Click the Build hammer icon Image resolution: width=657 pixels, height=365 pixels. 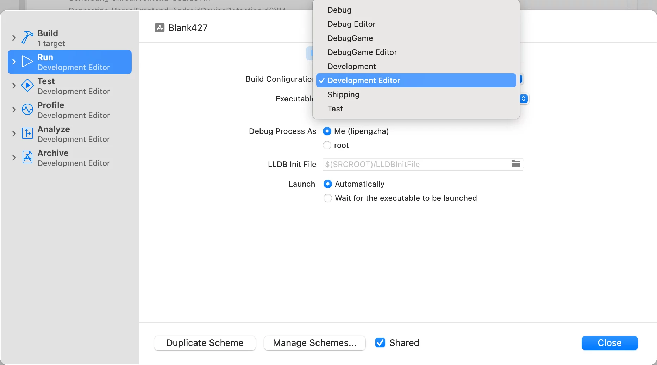[x=27, y=37]
